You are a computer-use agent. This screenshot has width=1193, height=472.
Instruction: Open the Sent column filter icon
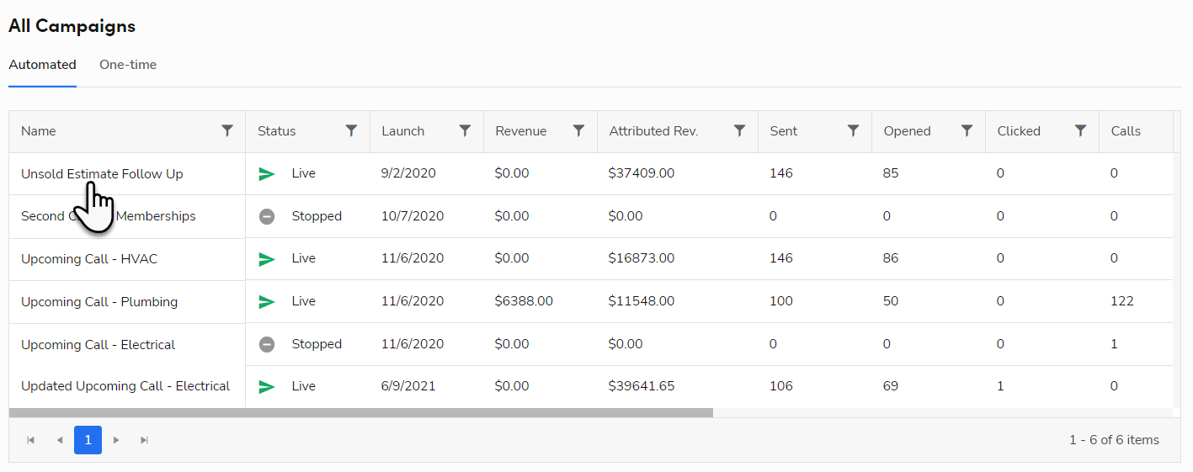pyautogui.click(x=853, y=130)
